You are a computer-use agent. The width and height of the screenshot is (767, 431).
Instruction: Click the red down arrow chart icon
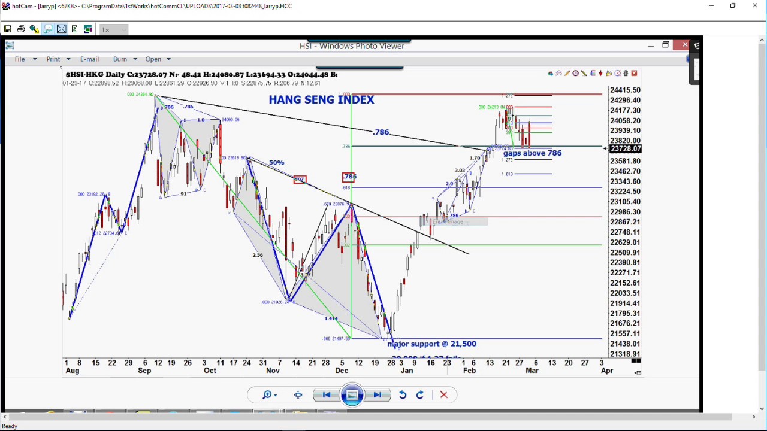pyautogui.click(x=600, y=74)
